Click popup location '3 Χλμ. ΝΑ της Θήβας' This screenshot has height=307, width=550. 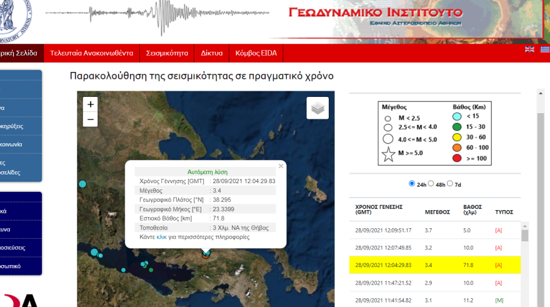[241, 228]
